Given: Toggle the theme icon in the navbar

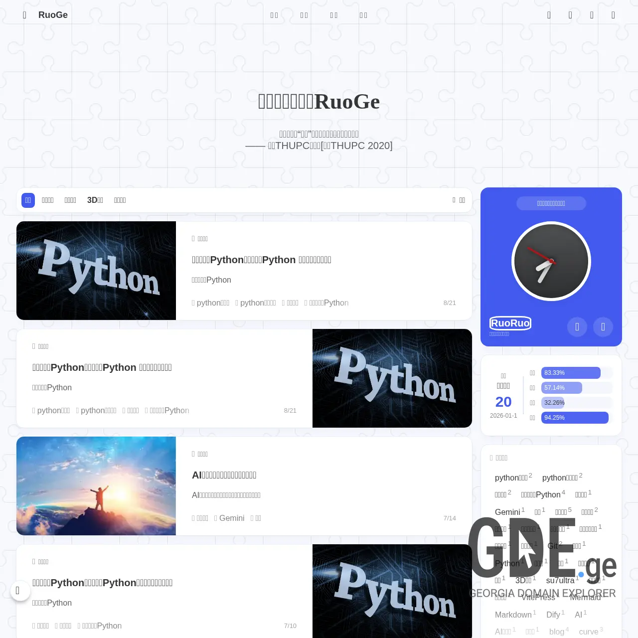Looking at the screenshot, I should pyautogui.click(x=570, y=15).
